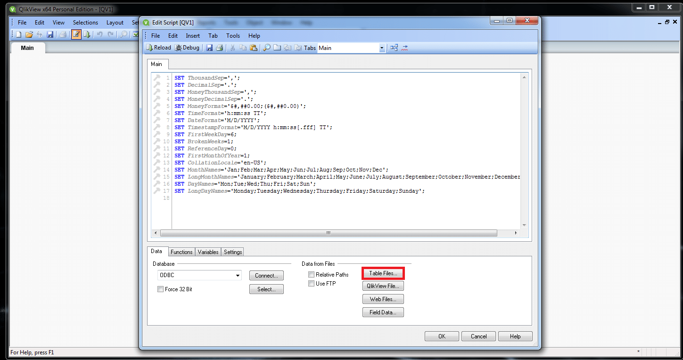Open document folder icon in main toolbar
683x360 pixels.
tap(29, 34)
